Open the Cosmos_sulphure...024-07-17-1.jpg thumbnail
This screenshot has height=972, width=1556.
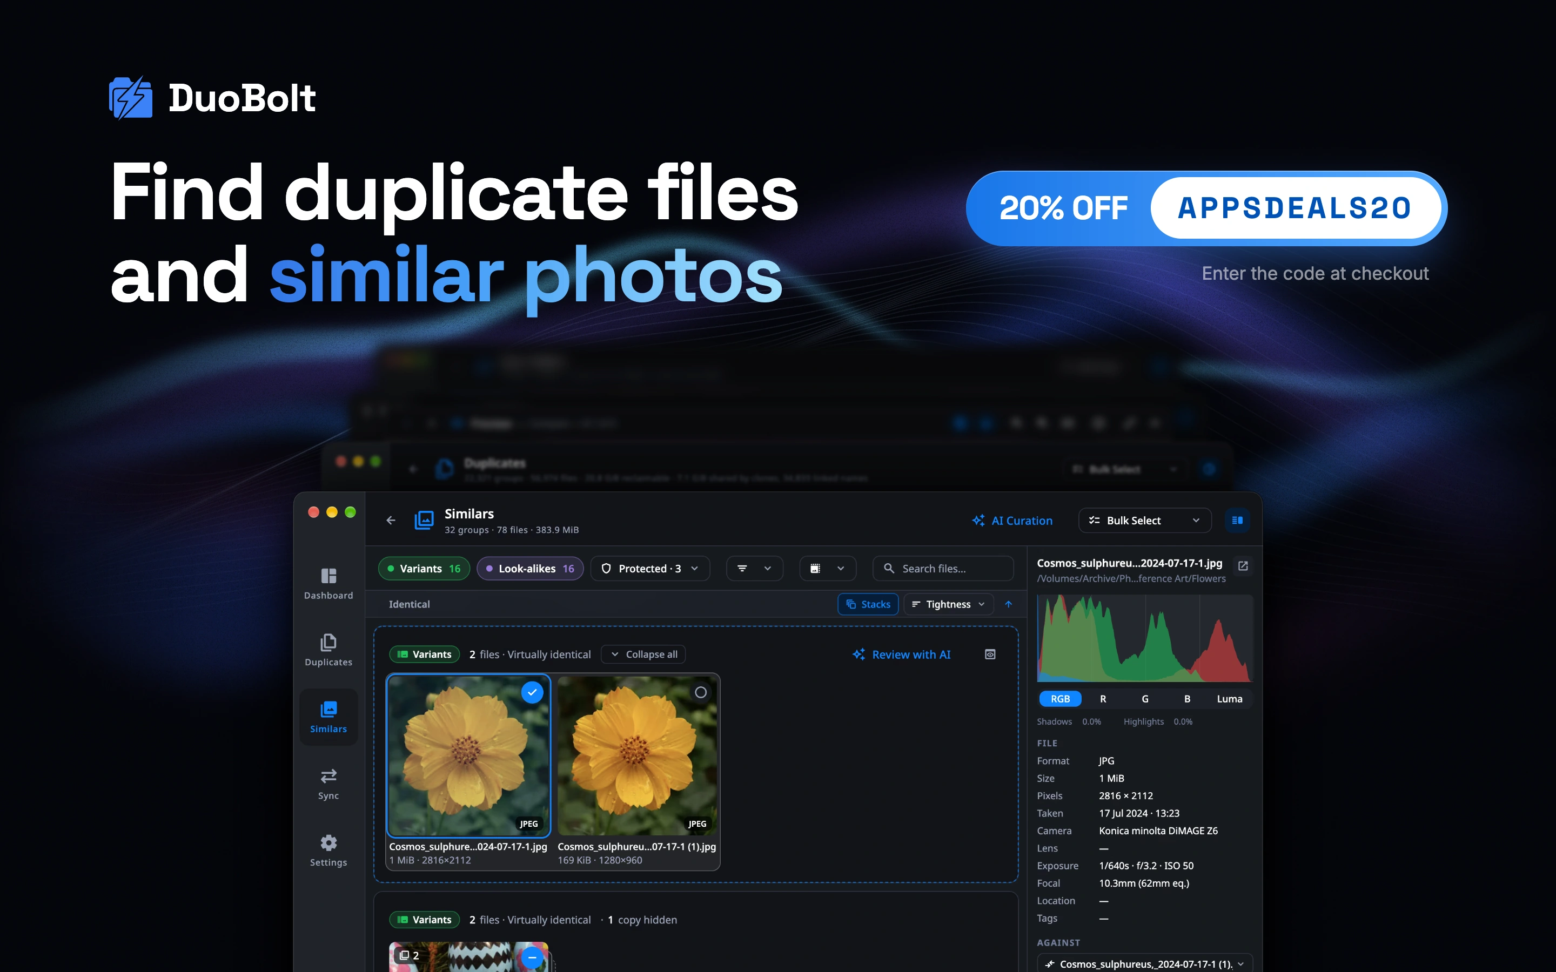click(x=468, y=755)
